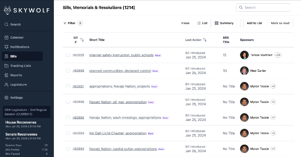Open the Reports page
The image size is (301, 157).
coord(16,75)
